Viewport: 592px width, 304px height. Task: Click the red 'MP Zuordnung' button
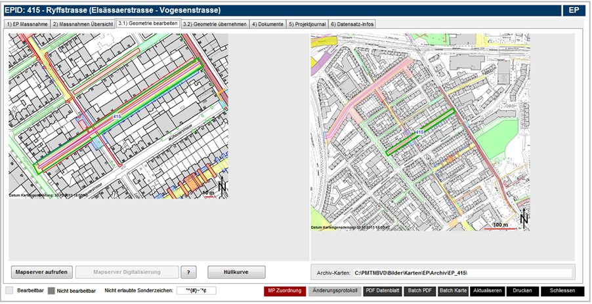[x=284, y=290]
